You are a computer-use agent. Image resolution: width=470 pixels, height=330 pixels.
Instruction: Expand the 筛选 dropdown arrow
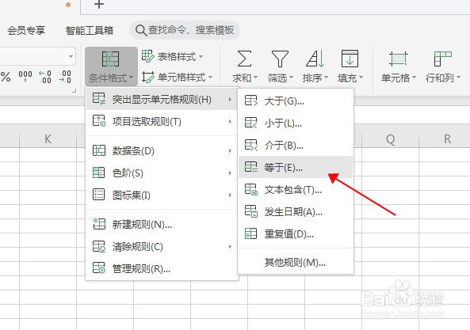click(291, 78)
